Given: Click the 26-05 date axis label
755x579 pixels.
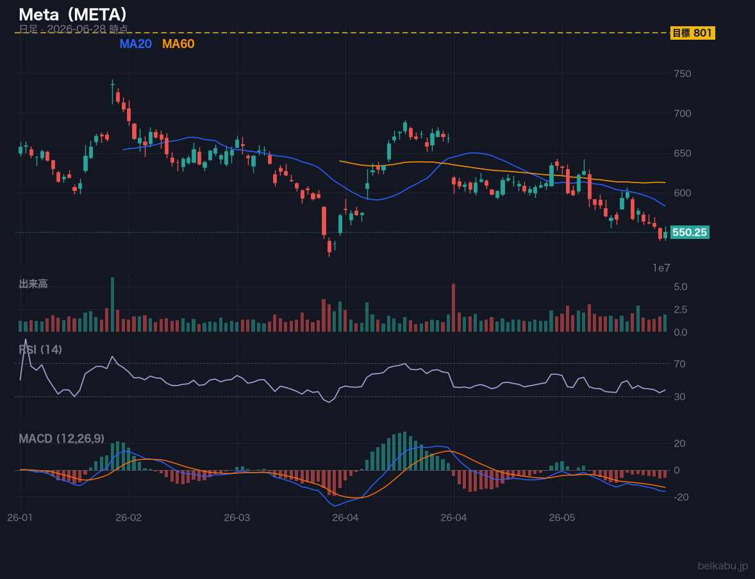Looking at the screenshot, I should coord(562,518).
